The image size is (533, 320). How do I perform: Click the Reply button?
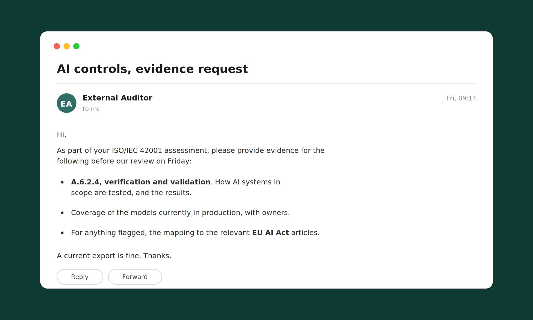80,277
